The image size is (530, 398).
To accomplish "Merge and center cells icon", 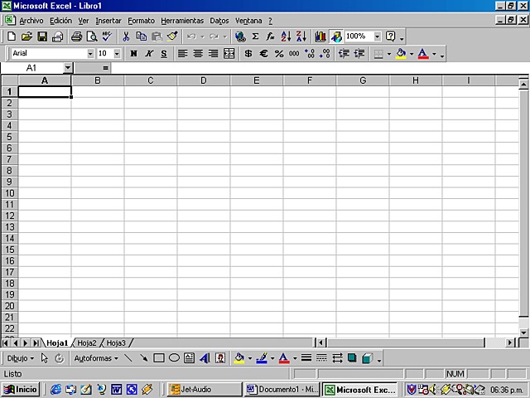I will click(229, 53).
